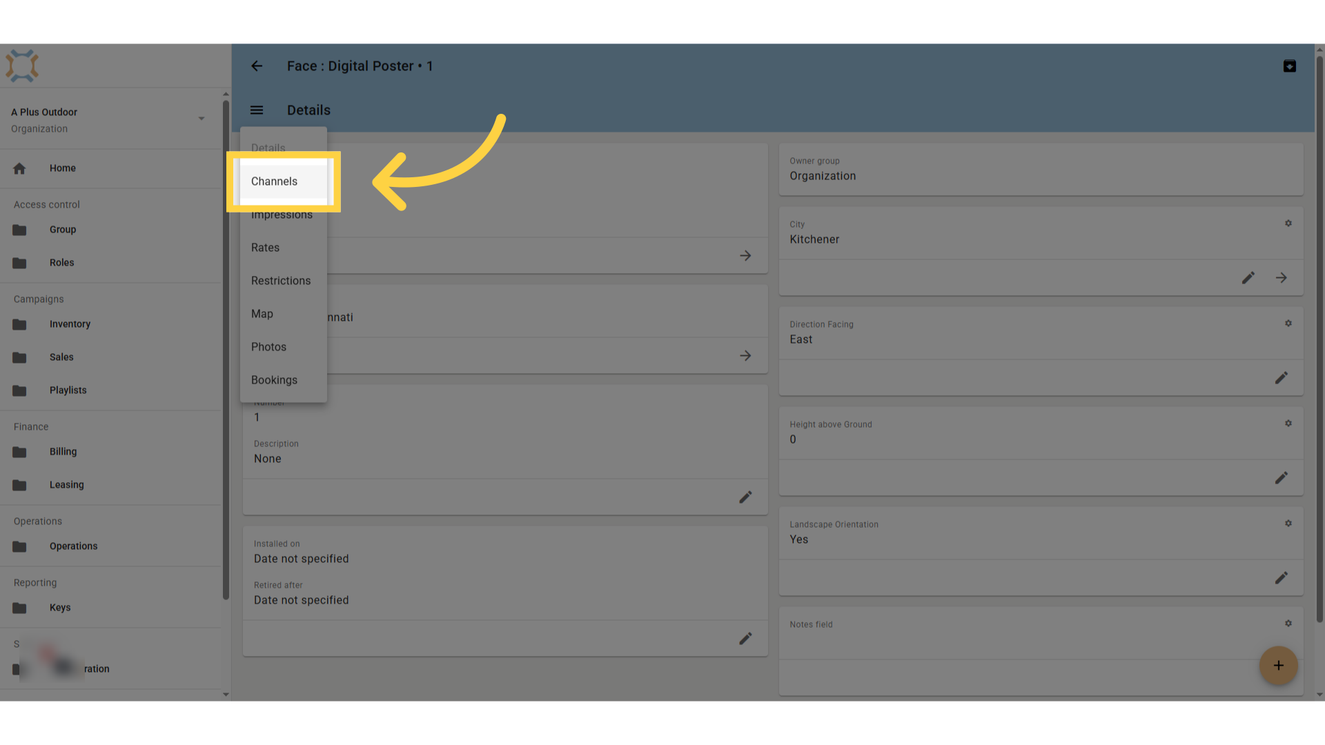Click the Home house icon in sidebar
The image size is (1325, 745).
coord(19,168)
